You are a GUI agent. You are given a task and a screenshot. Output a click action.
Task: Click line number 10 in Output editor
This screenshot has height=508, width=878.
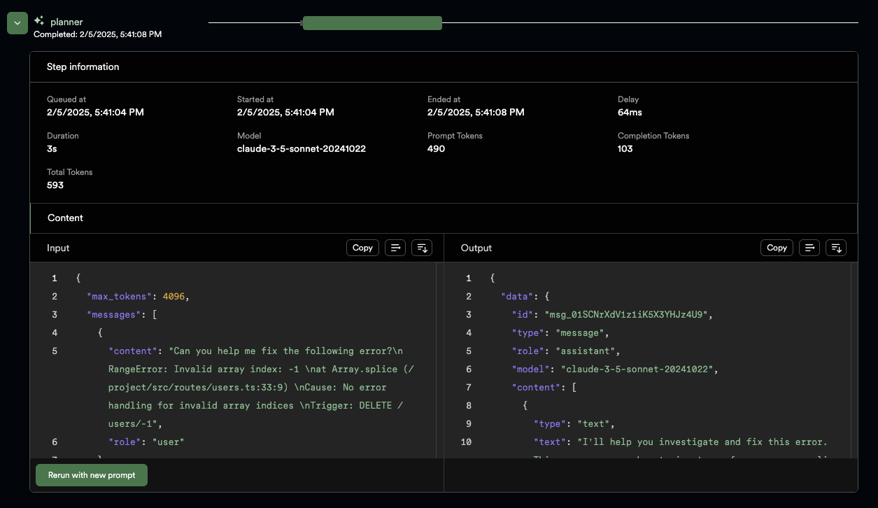[466, 442]
